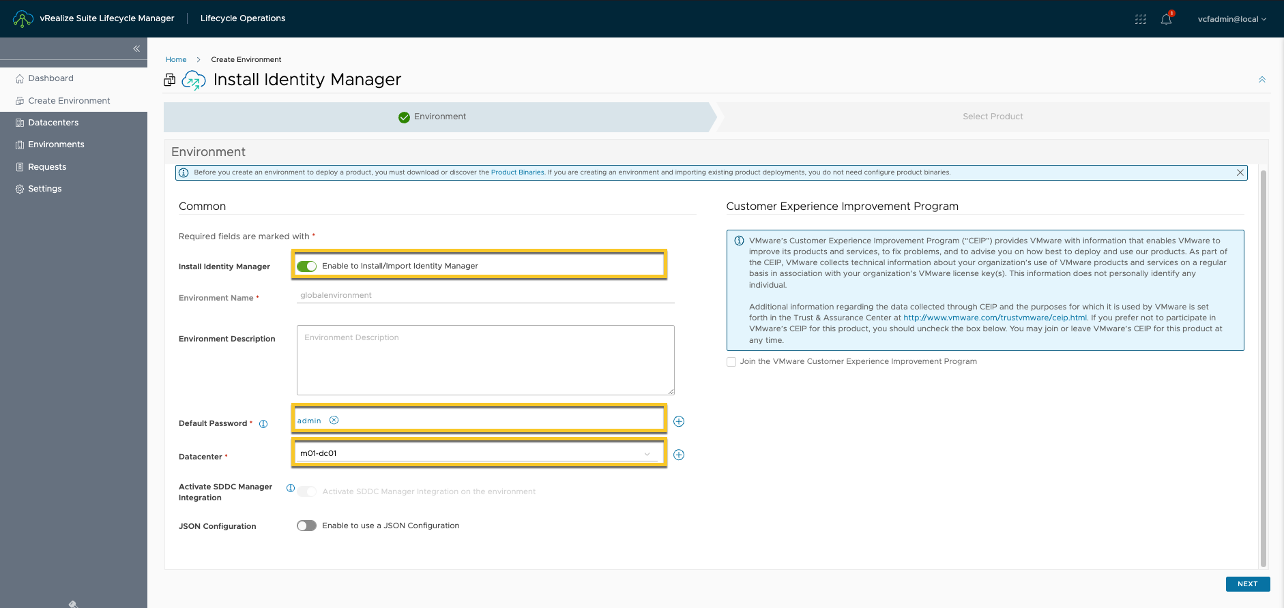Click the green Environment step checkmark

[x=404, y=117]
